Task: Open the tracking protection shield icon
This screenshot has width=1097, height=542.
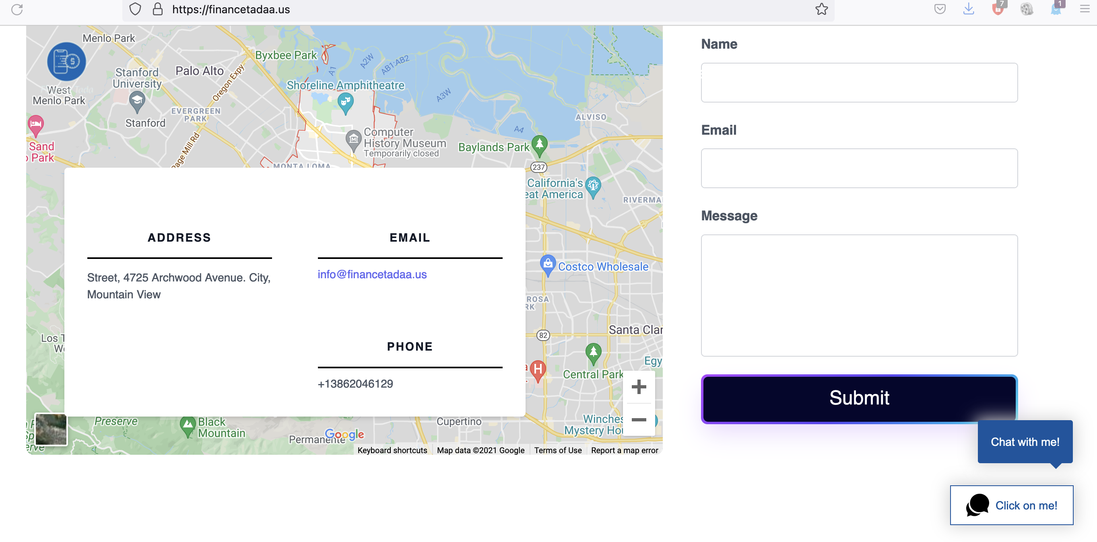Action: tap(135, 9)
